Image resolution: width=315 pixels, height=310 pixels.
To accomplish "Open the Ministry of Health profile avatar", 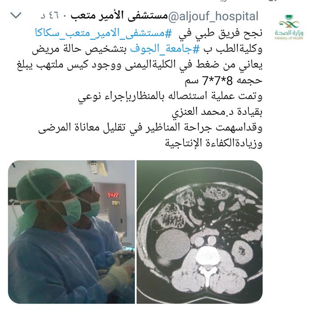I will tap(289, 27).
